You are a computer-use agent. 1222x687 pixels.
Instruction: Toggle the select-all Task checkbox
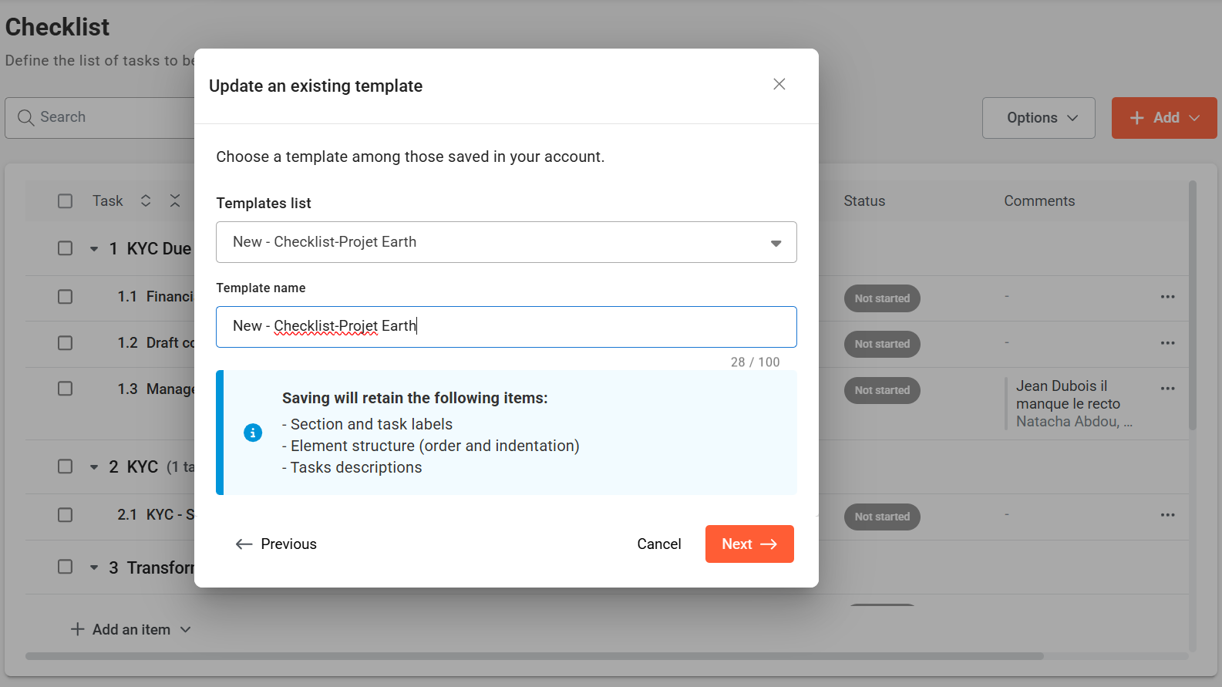pyautogui.click(x=66, y=201)
